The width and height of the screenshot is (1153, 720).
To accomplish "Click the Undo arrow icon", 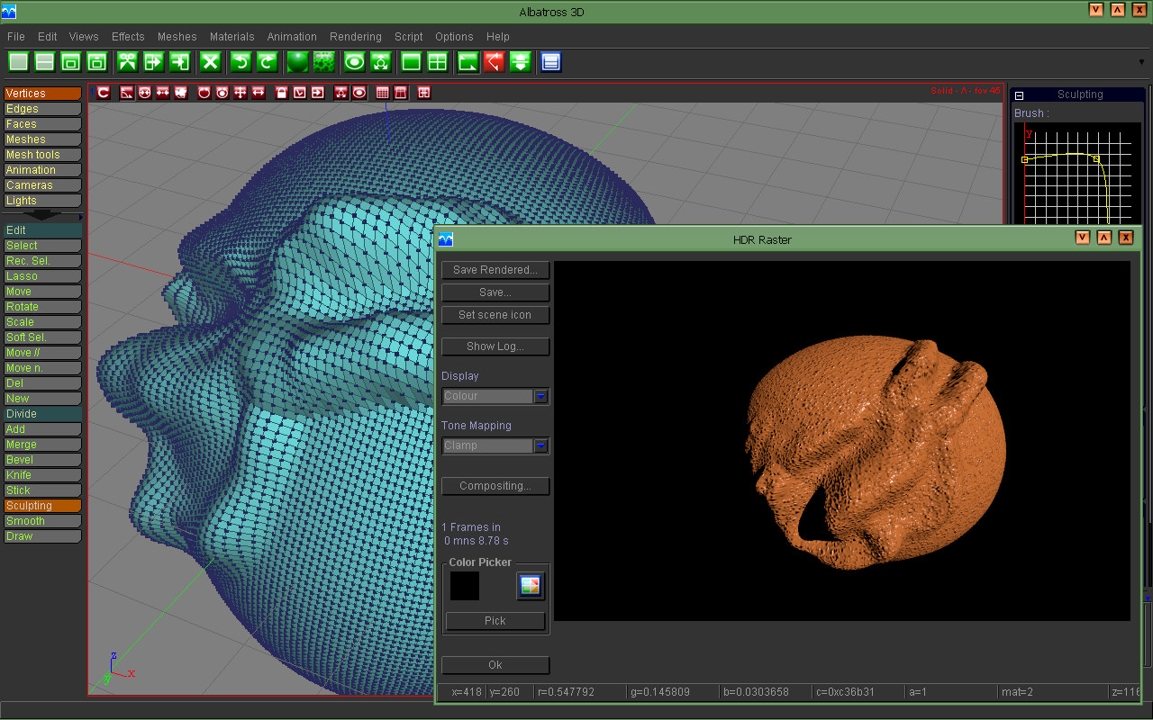I will point(241,62).
